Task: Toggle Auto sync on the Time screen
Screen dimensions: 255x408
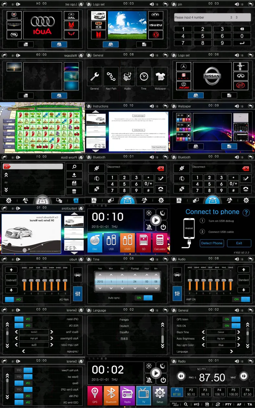Action: [x=144, y=298]
